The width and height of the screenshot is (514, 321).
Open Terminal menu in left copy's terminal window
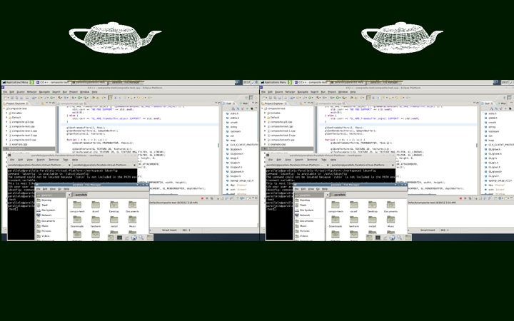point(54,160)
